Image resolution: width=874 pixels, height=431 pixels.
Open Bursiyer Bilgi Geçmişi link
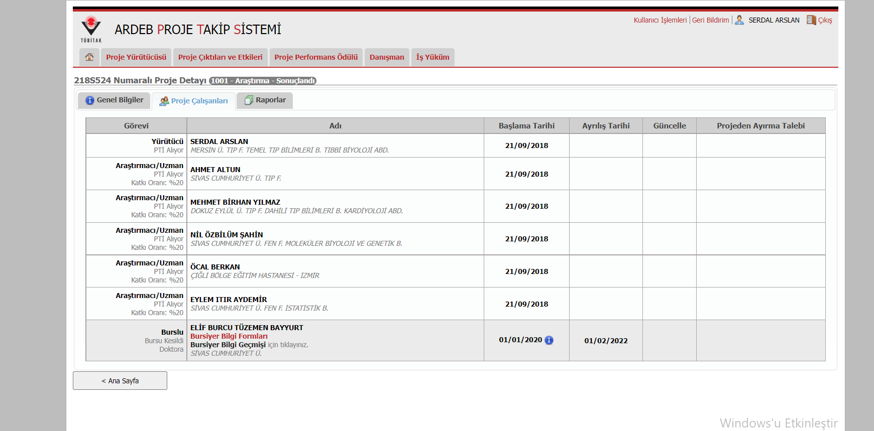[x=228, y=345]
